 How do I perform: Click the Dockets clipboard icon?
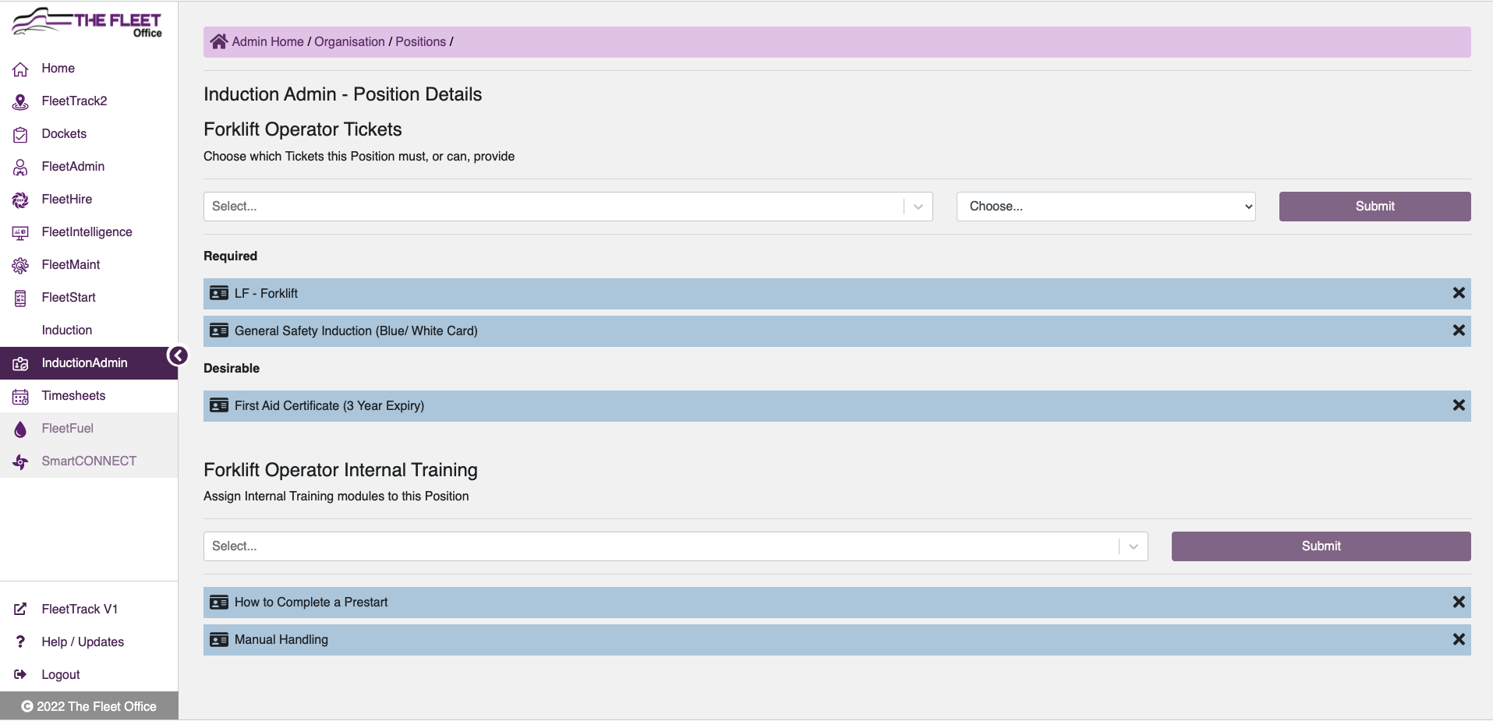click(21, 135)
